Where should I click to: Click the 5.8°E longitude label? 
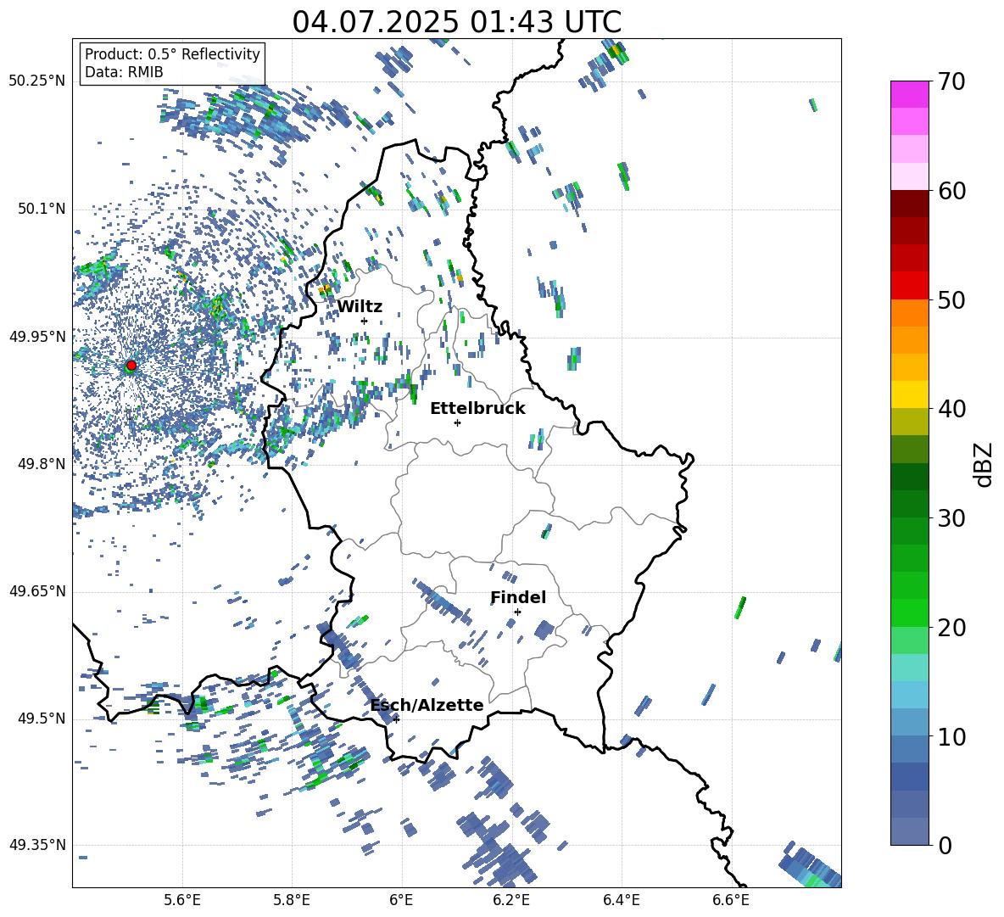[292, 900]
